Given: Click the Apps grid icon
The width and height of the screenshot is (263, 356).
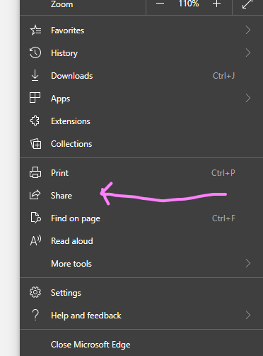Looking at the screenshot, I should tap(35, 98).
